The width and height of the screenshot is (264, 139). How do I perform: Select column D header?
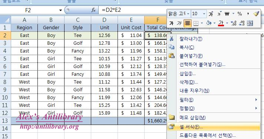pos(105,20)
